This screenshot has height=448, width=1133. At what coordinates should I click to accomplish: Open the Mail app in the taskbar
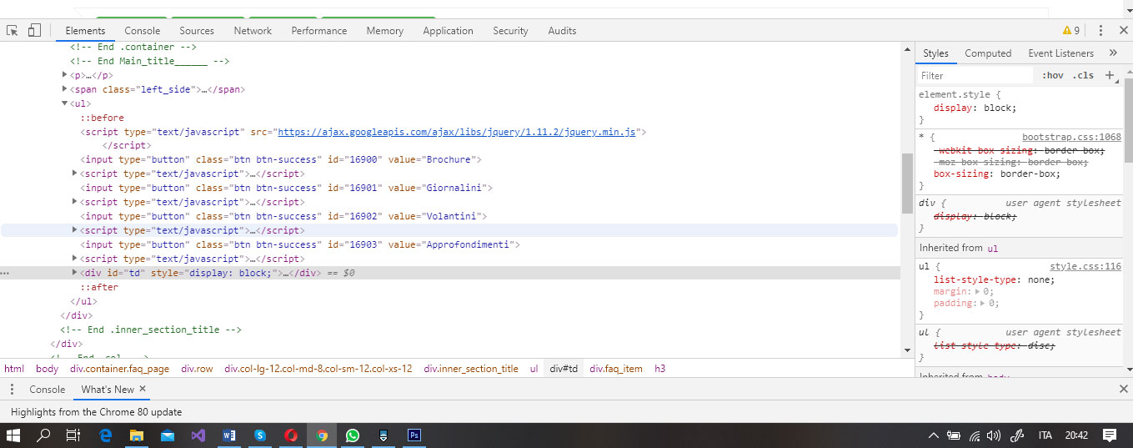click(x=168, y=435)
